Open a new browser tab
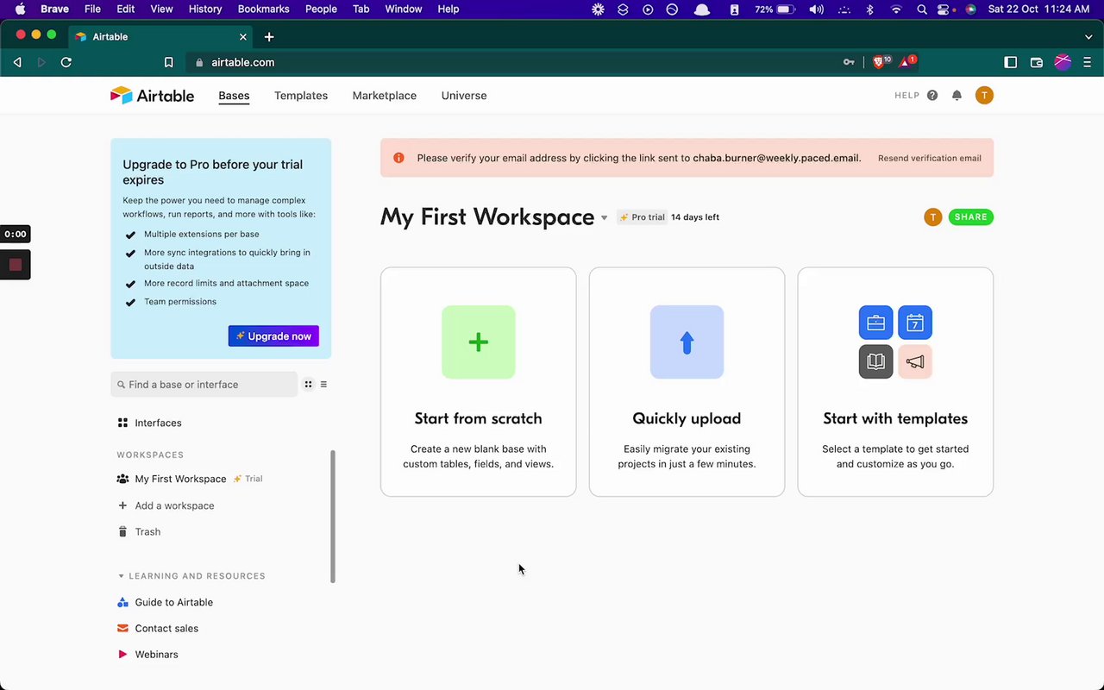Image resolution: width=1104 pixels, height=690 pixels. 269,36
